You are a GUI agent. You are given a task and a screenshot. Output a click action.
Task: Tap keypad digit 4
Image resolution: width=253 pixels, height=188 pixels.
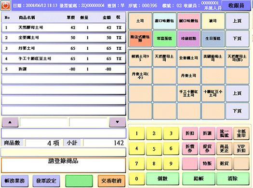click(137, 148)
